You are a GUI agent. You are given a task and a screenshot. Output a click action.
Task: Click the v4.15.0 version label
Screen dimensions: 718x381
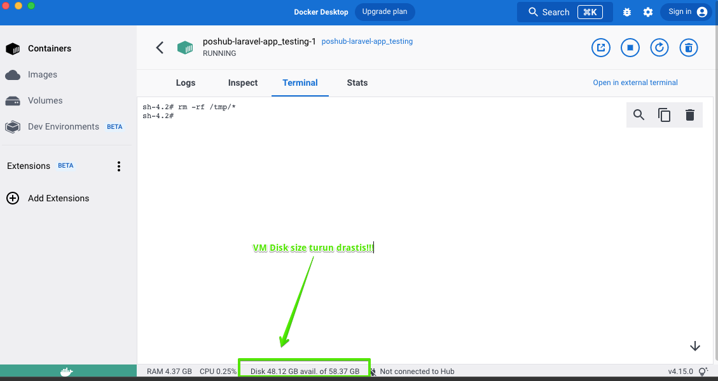680,371
